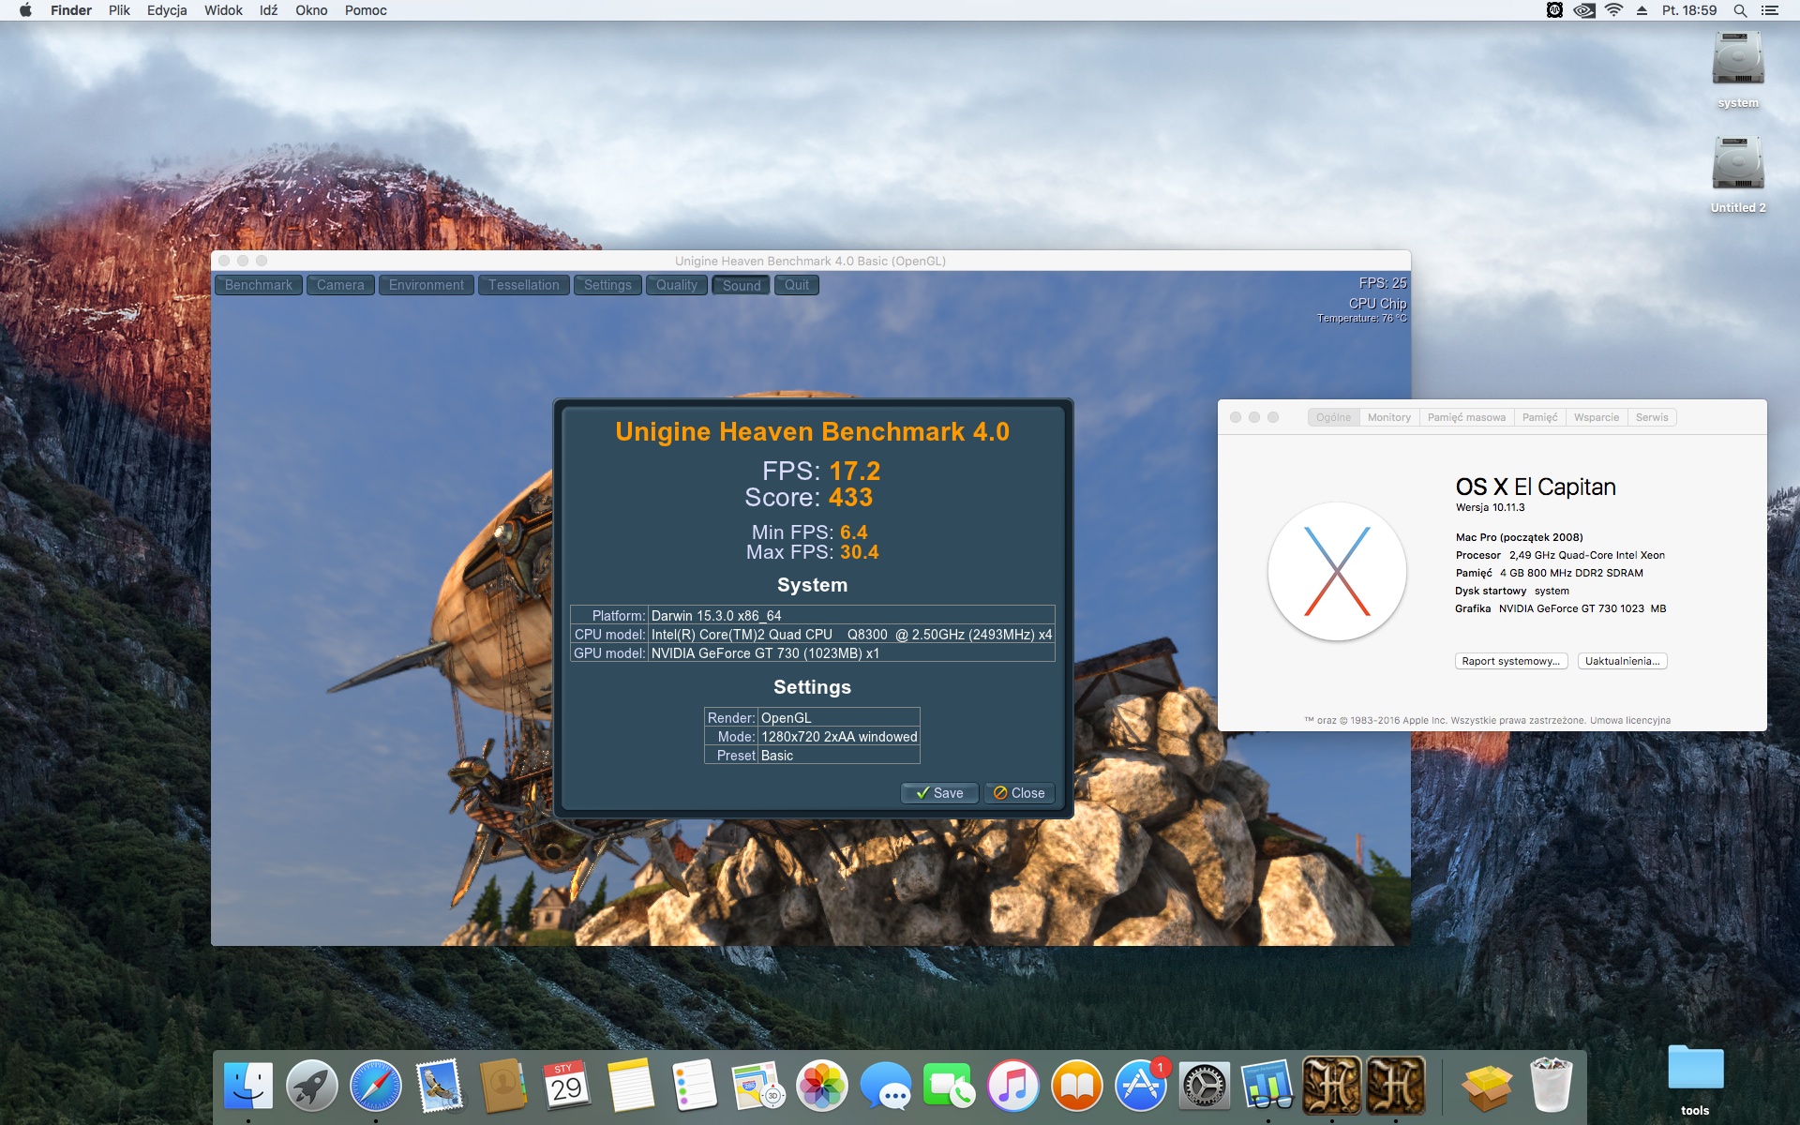1800x1125 pixels.
Task: Open the Tessellation menu in Heaven
Action: click(523, 285)
